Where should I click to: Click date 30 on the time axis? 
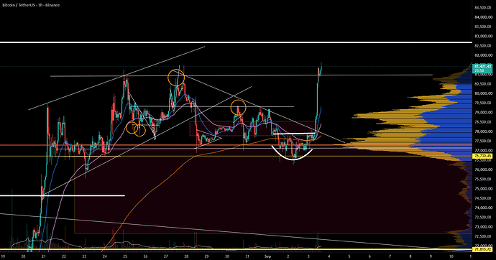(227, 256)
